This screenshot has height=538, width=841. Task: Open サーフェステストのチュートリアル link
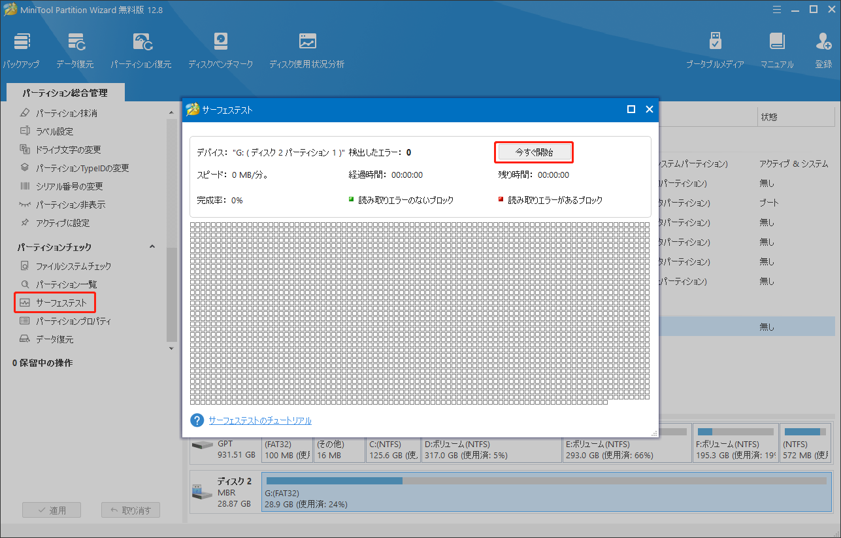point(260,420)
